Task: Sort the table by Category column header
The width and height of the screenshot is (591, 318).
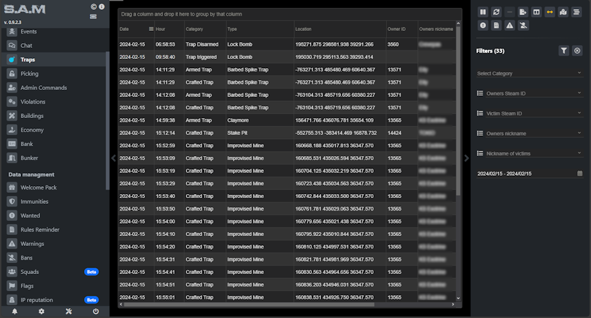Action: pos(194,29)
